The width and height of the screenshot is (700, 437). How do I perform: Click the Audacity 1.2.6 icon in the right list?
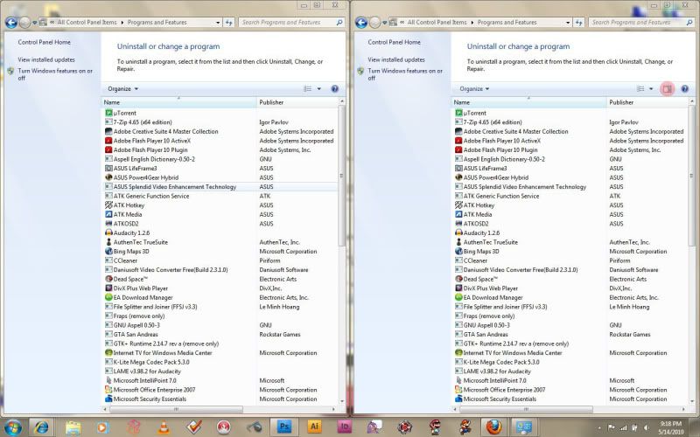(458, 232)
